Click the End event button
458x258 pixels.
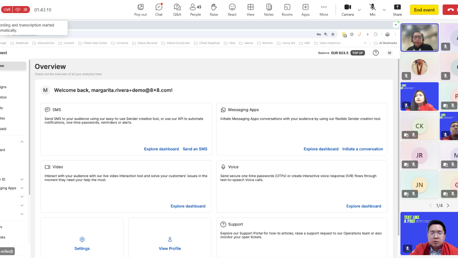424,10
